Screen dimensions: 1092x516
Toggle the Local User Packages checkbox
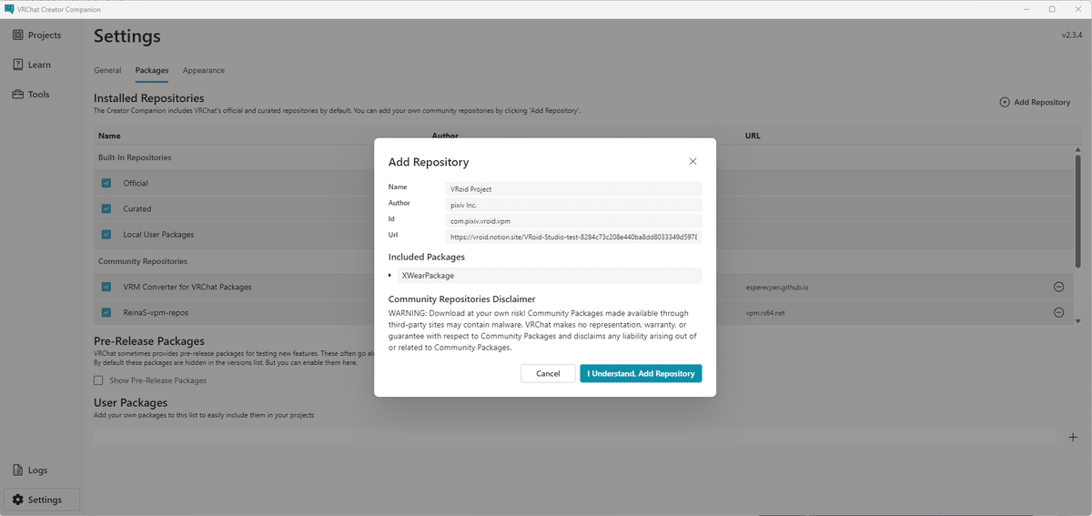[106, 234]
